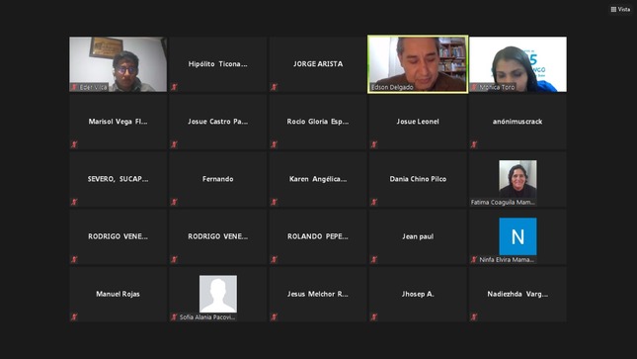This screenshot has width=637, height=359.
Task: Click muted mic icon on Fernando tile
Action: pos(174,202)
